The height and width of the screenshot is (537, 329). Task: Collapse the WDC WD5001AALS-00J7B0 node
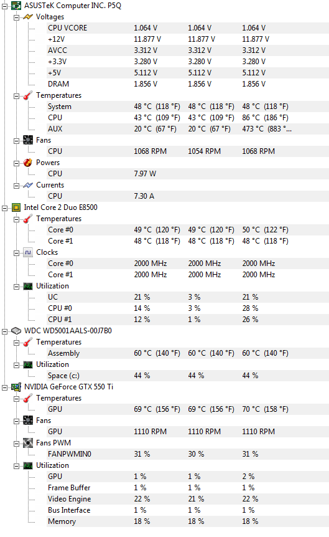5,331
